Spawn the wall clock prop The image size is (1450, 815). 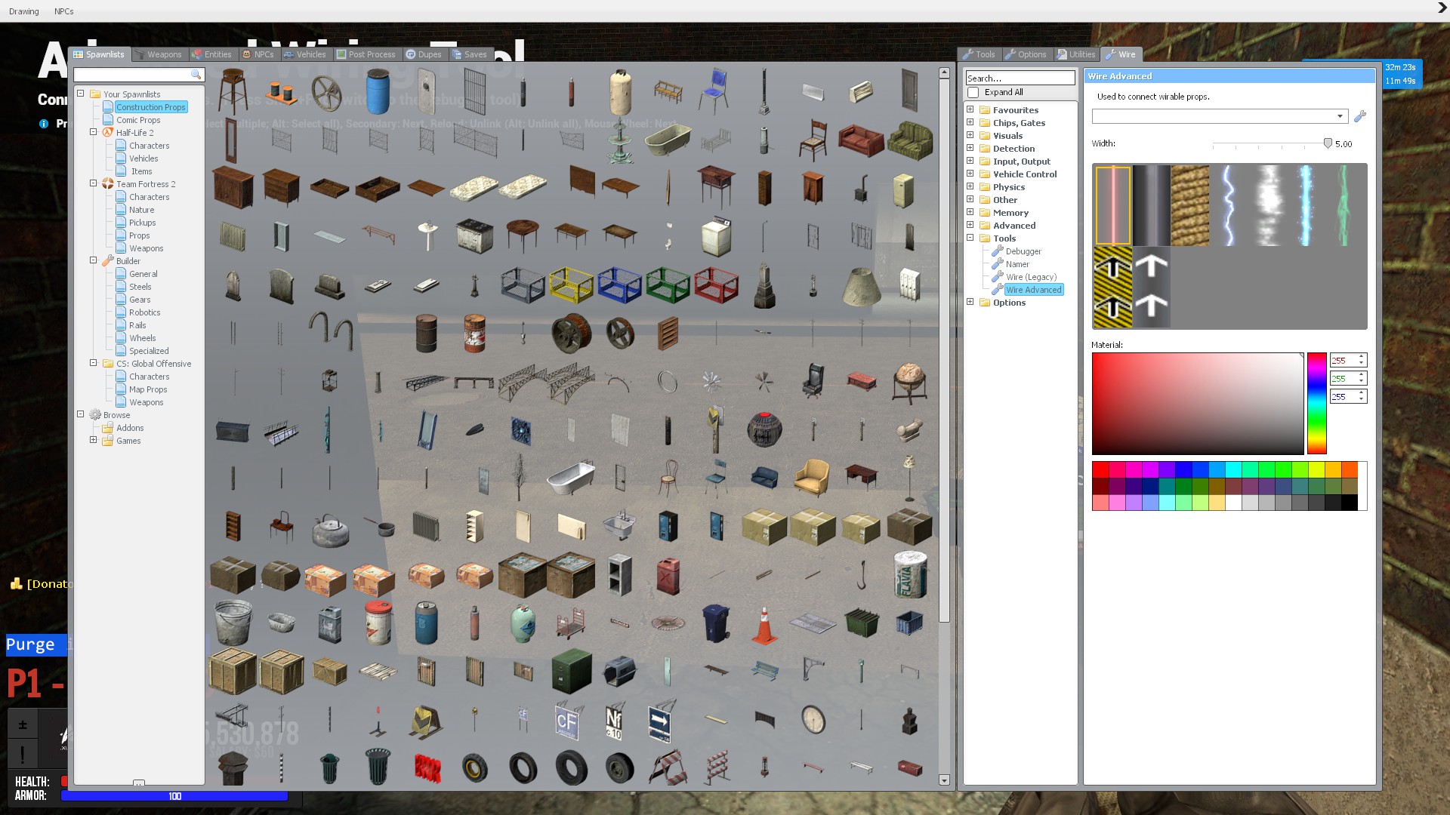tap(813, 719)
